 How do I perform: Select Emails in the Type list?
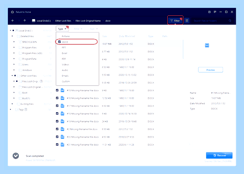click(65, 76)
